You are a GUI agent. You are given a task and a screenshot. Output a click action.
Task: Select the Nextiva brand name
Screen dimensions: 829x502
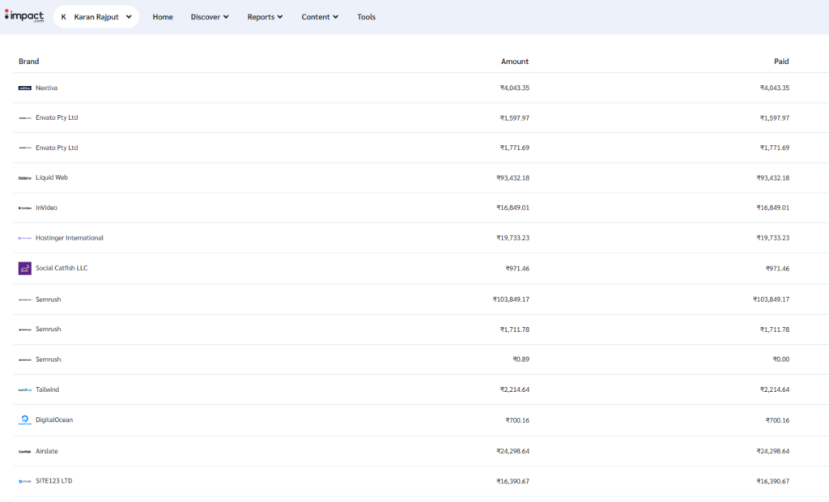click(x=46, y=87)
